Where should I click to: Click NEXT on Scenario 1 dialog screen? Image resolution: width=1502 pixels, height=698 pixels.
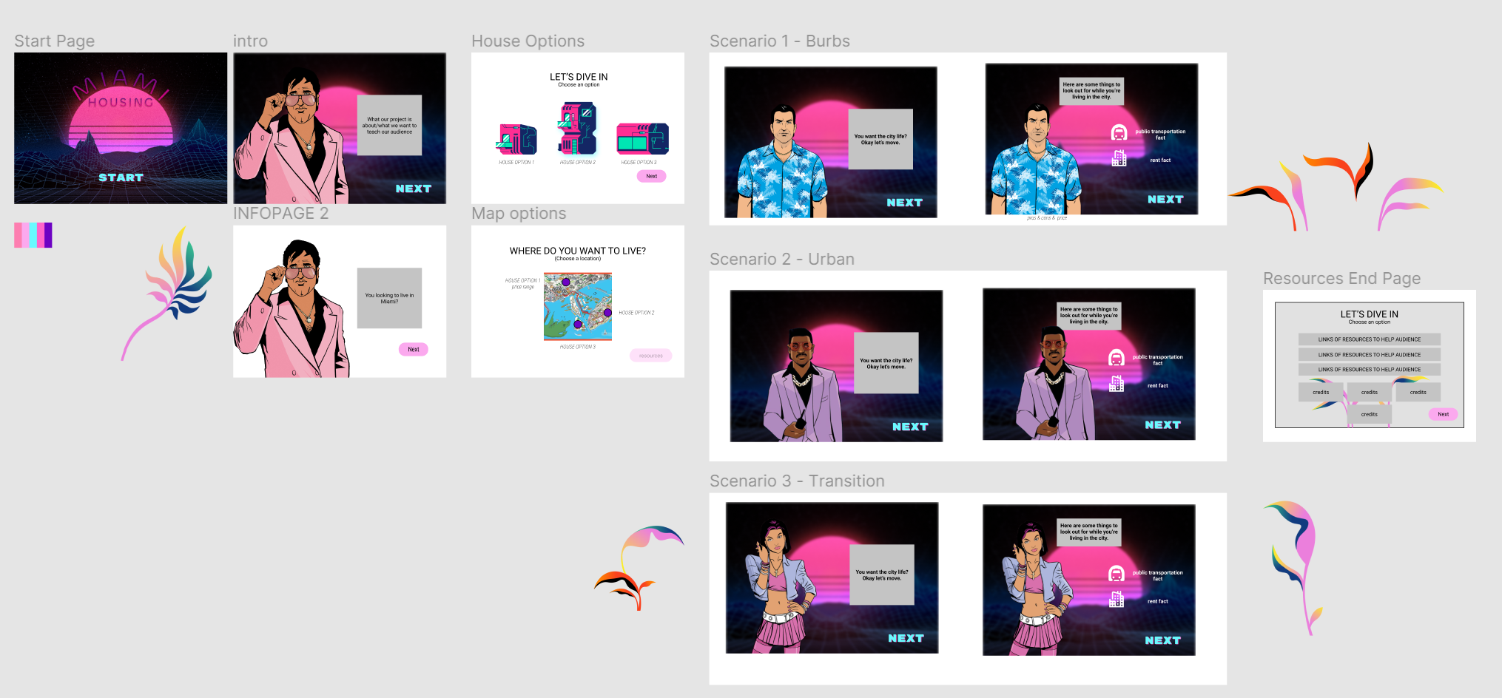coord(904,203)
